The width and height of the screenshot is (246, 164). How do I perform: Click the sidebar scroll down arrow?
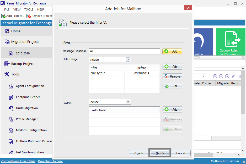click(30, 156)
